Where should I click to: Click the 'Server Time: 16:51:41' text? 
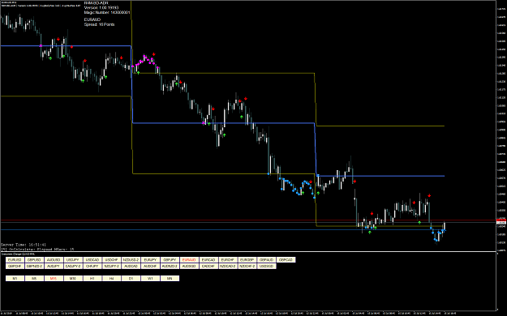pyautogui.click(x=24, y=245)
